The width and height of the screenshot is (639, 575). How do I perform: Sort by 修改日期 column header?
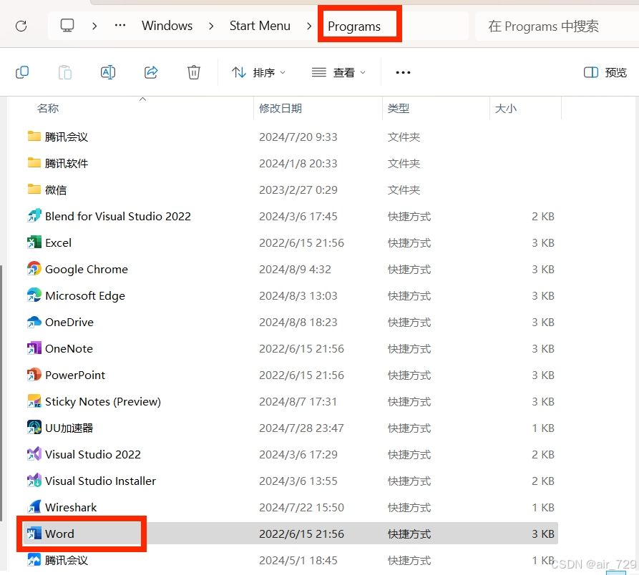(x=281, y=108)
